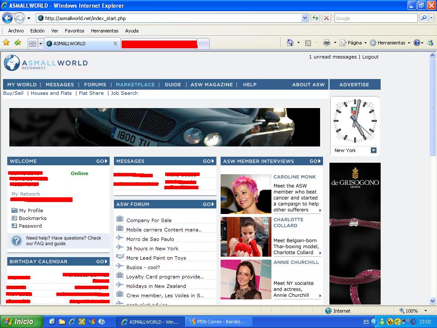Click the Google search input field
Image resolution: width=437 pixels, height=328 pixels.
375,18
